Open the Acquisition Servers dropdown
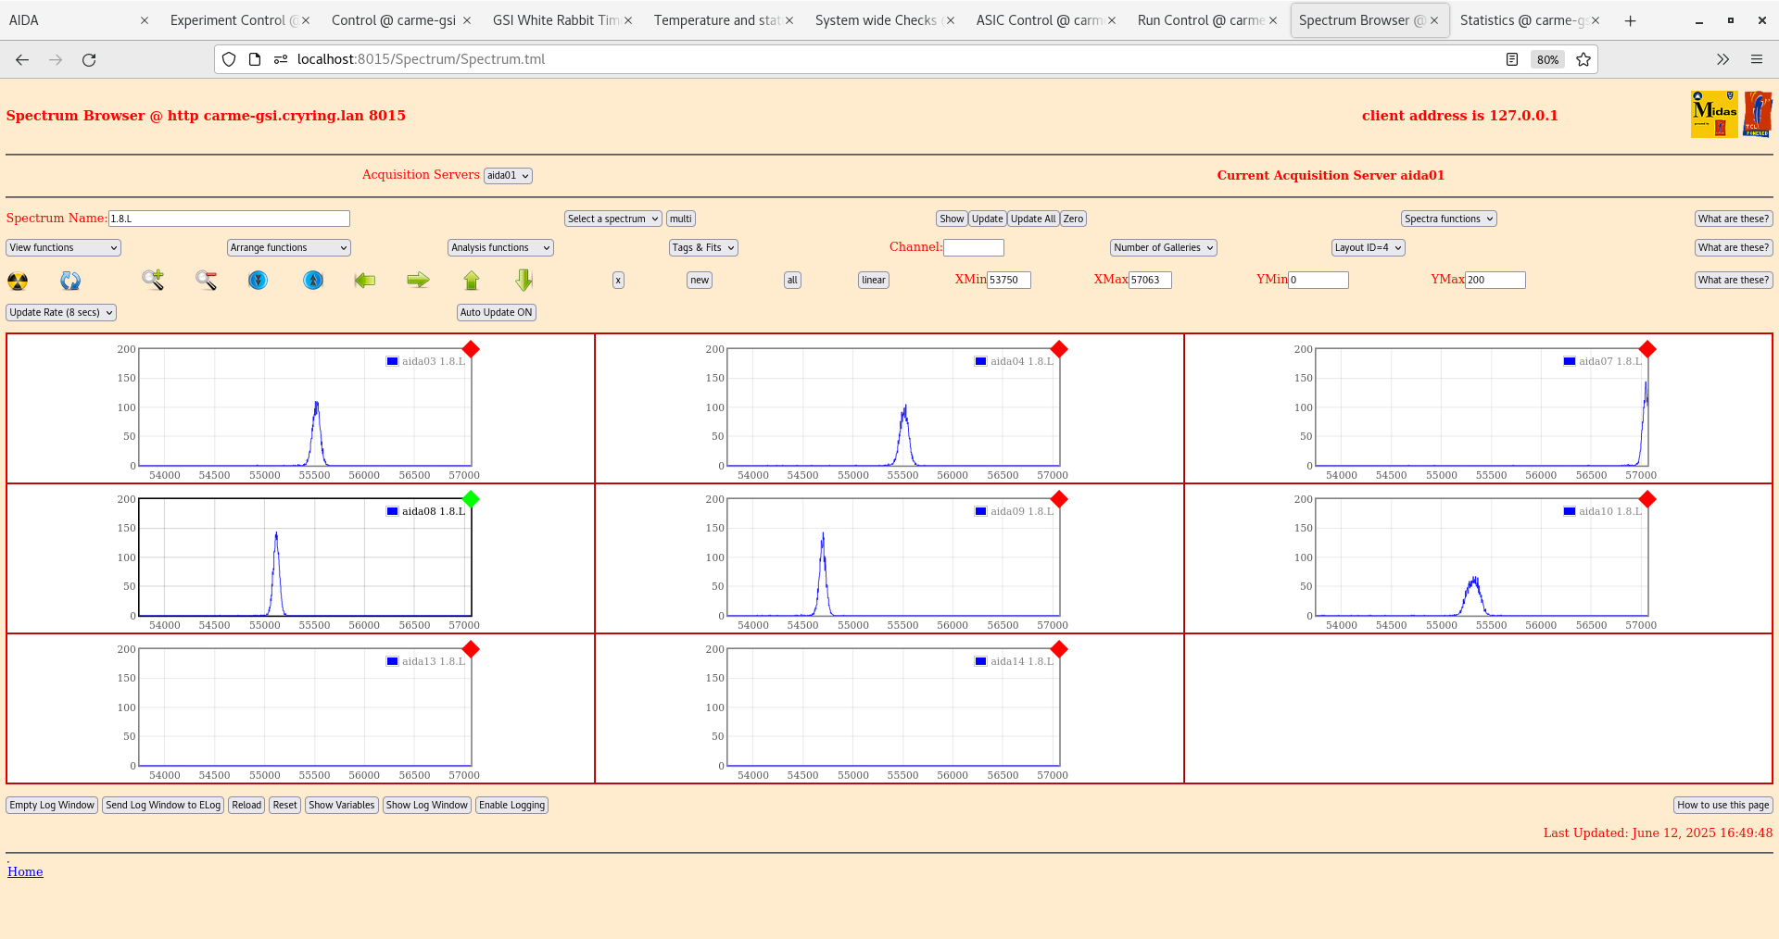Viewport: 1779px width, 939px height. pyautogui.click(x=508, y=175)
